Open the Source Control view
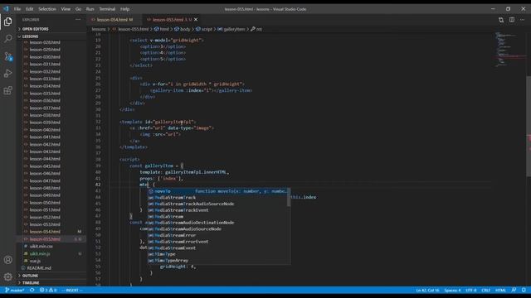This screenshot has width=531, height=298. coord(7,56)
